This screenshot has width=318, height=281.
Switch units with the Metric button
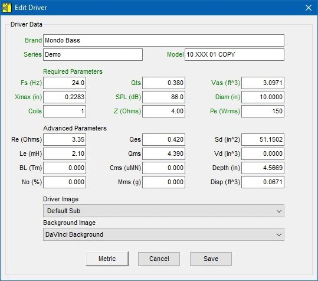[x=107, y=259]
